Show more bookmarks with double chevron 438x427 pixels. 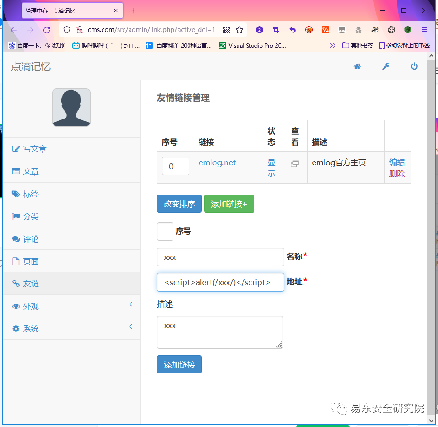pos(332,45)
